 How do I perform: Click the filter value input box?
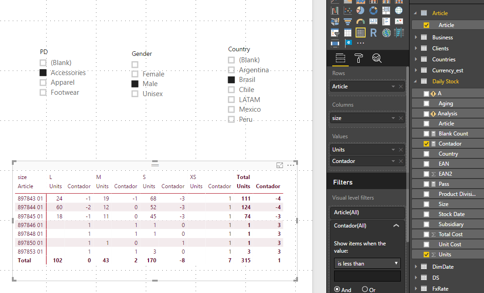point(367,276)
